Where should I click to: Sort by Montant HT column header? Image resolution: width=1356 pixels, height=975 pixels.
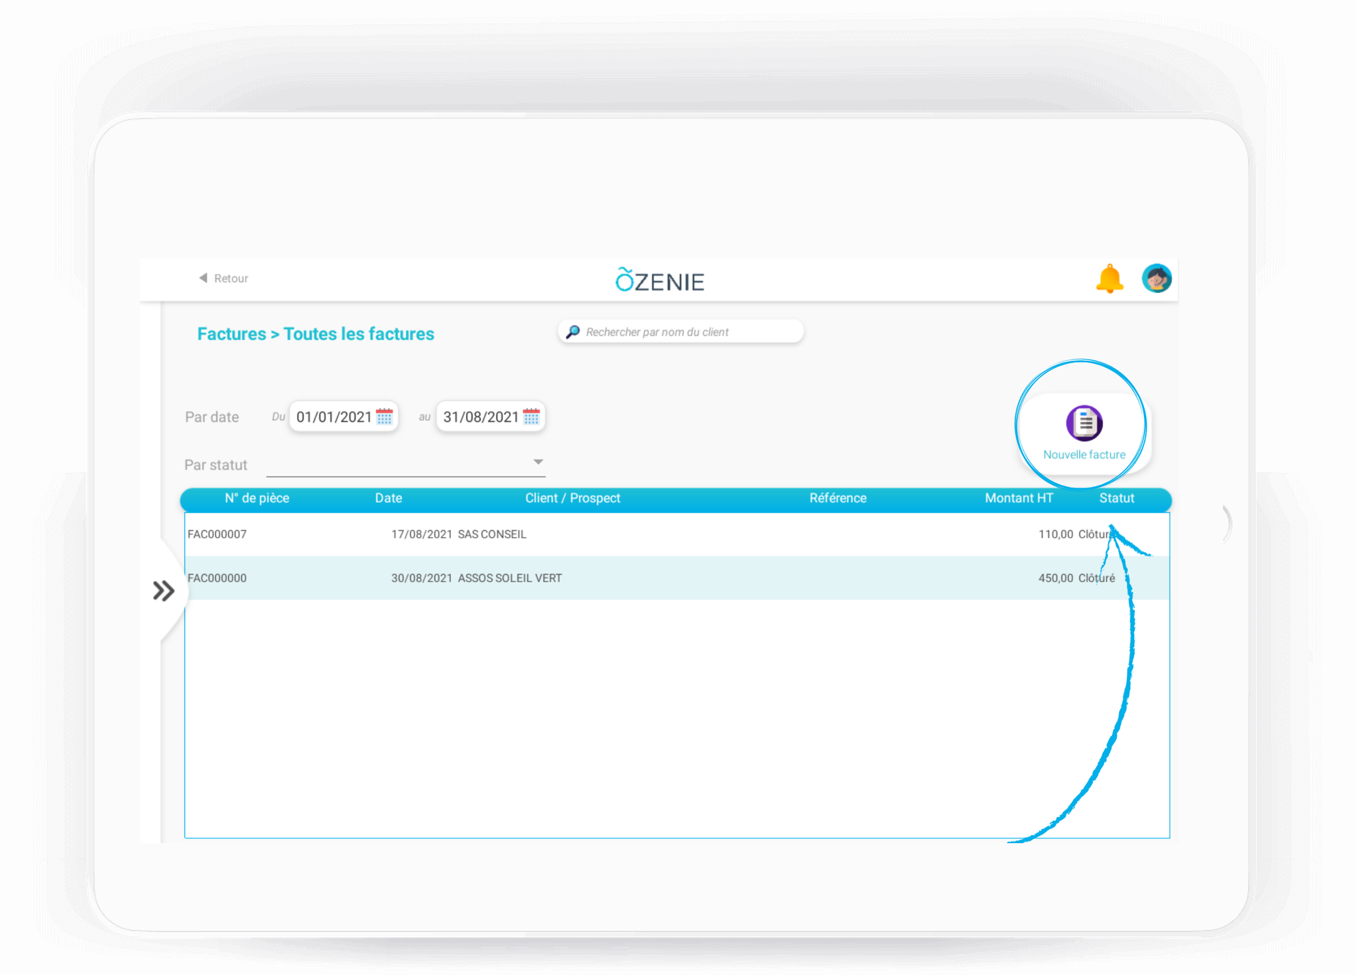1019,498
